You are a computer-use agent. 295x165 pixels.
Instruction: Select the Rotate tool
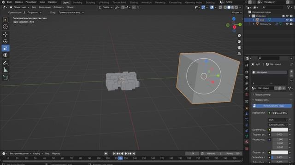[5, 41]
